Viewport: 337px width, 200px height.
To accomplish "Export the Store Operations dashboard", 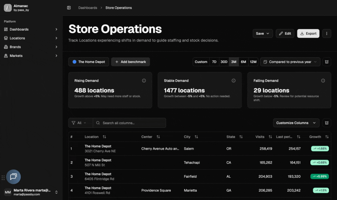I will 308,33.
